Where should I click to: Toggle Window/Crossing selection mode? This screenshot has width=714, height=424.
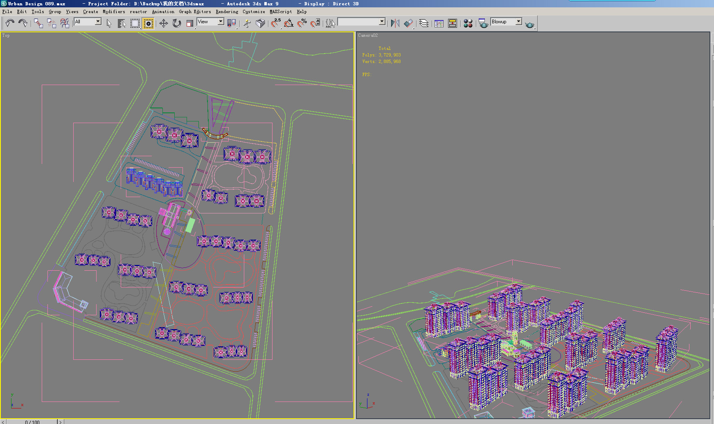[148, 23]
